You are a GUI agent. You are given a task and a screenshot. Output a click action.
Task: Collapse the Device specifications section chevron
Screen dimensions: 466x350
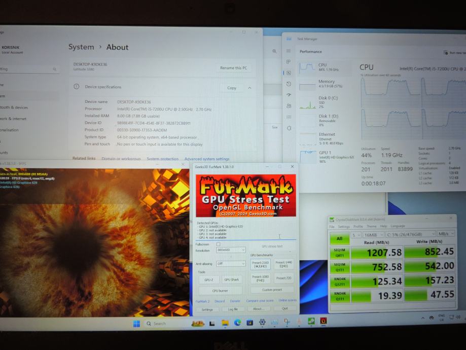click(x=249, y=88)
